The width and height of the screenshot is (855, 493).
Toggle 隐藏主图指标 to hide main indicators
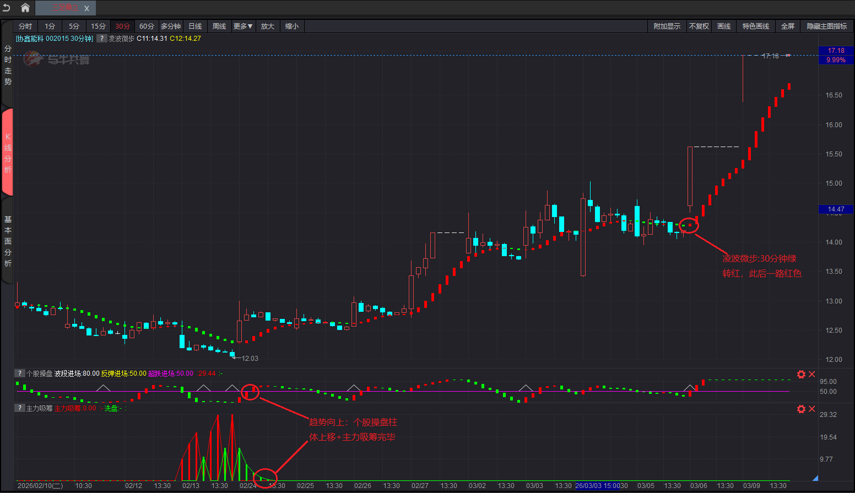pyautogui.click(x=826, y=26)
